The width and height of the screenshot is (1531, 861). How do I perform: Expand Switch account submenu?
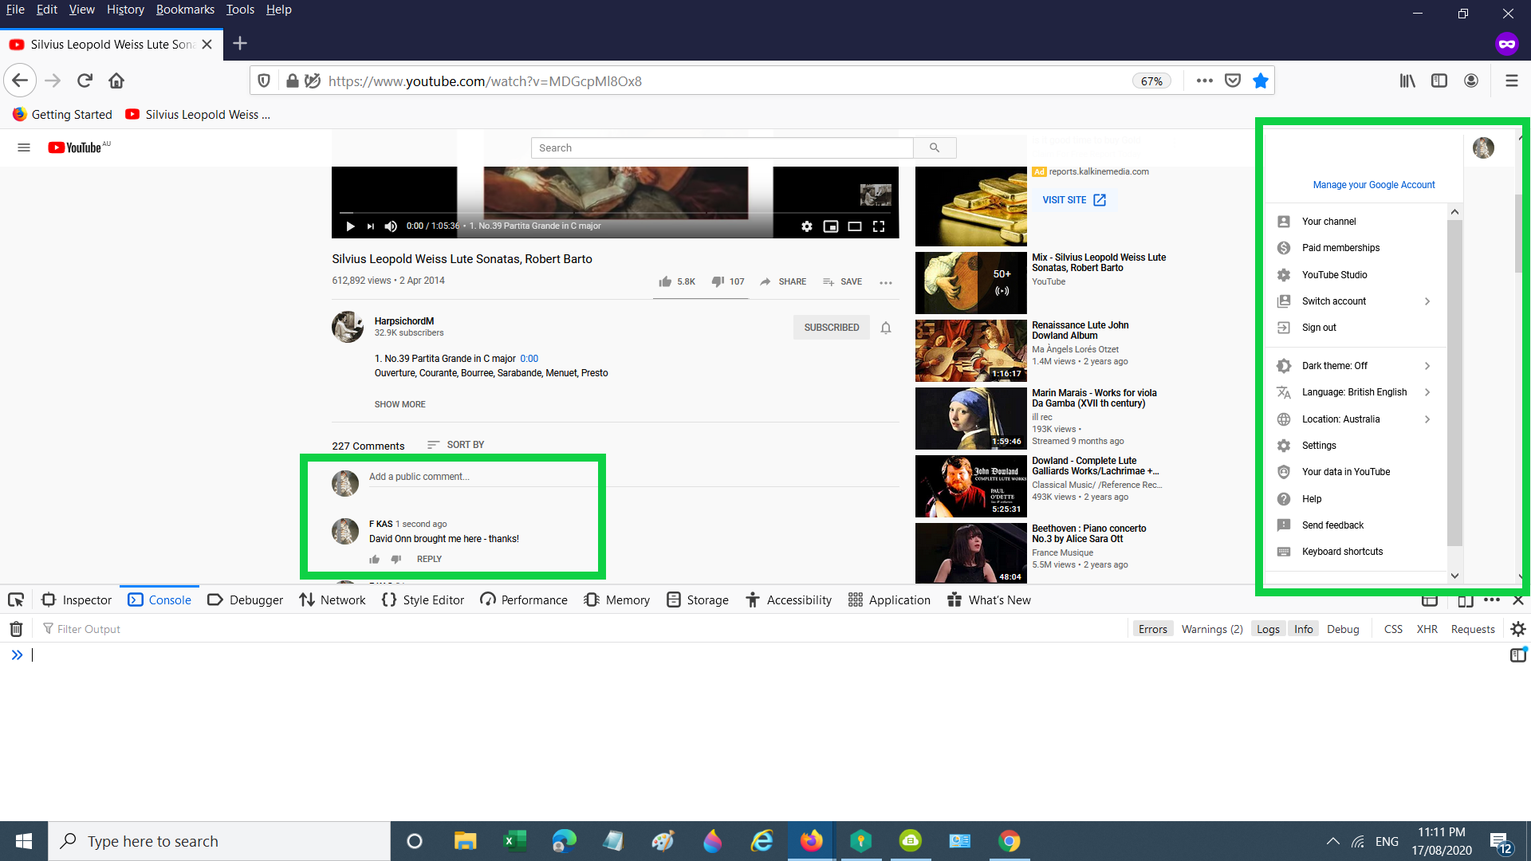pos(1427,301)
